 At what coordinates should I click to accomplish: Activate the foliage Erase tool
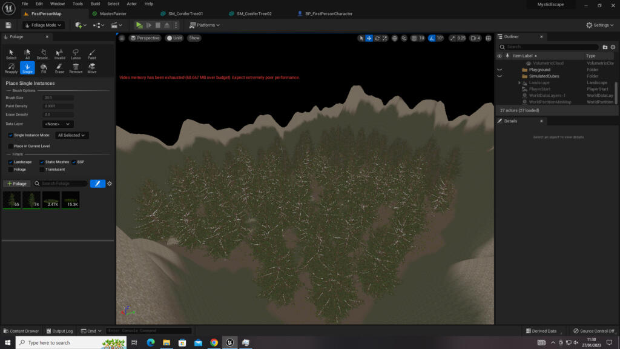(59, 68)
